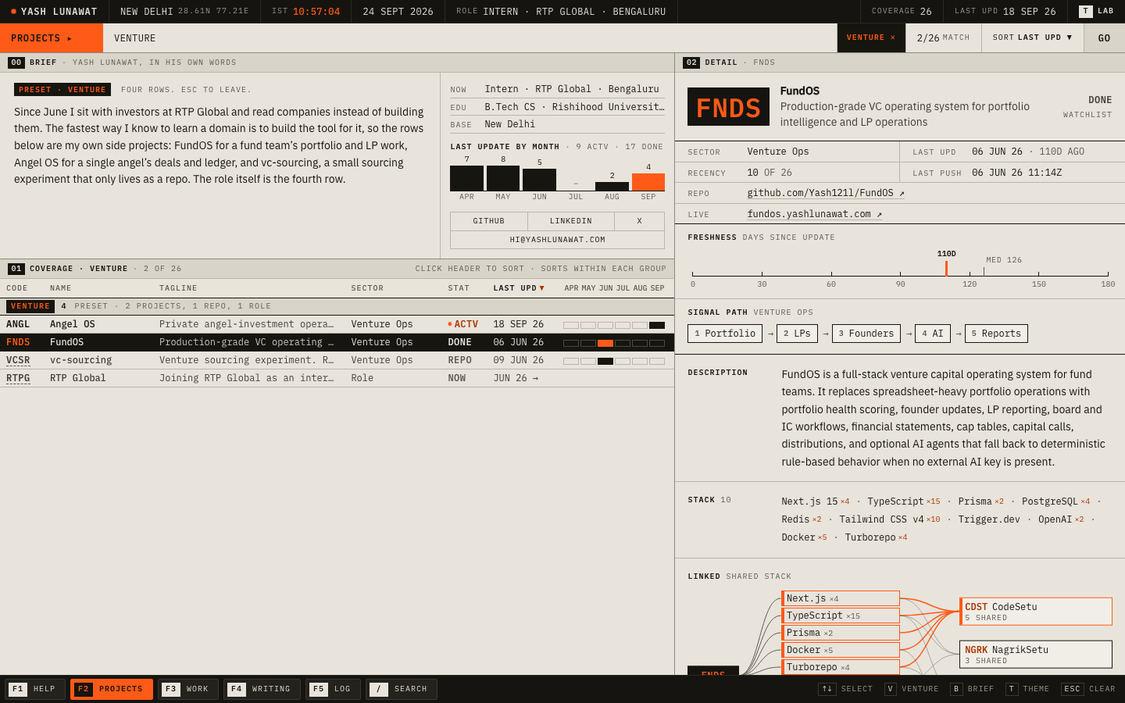This screenshot has width=1125, height=703.
Task: Select the APR bar in monthly chart
Action: tap(467, 178)
